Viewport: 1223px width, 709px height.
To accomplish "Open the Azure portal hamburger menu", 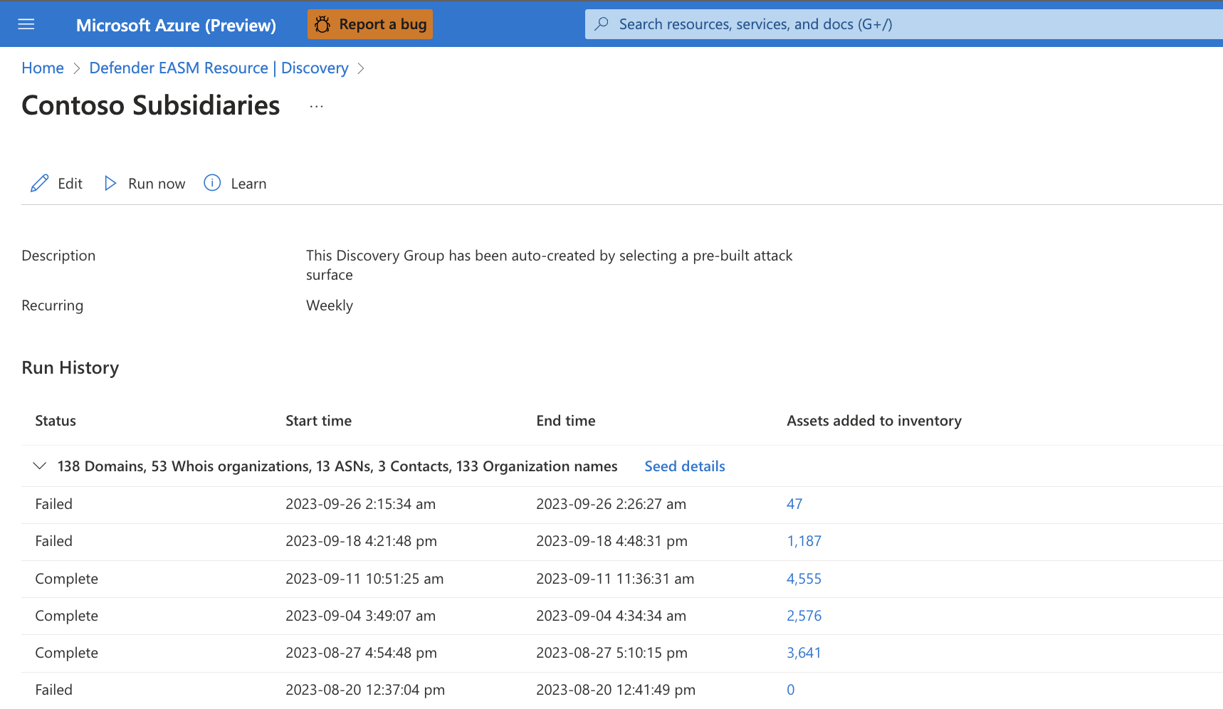I will coord(26,23).
